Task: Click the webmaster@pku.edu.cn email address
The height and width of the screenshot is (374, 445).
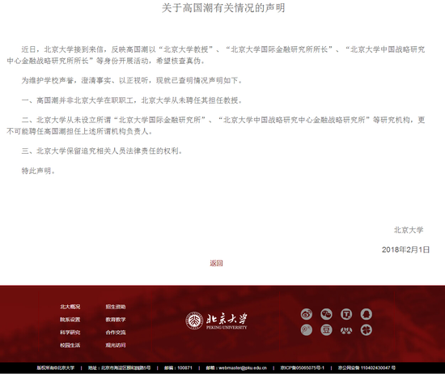Action: 243,368
